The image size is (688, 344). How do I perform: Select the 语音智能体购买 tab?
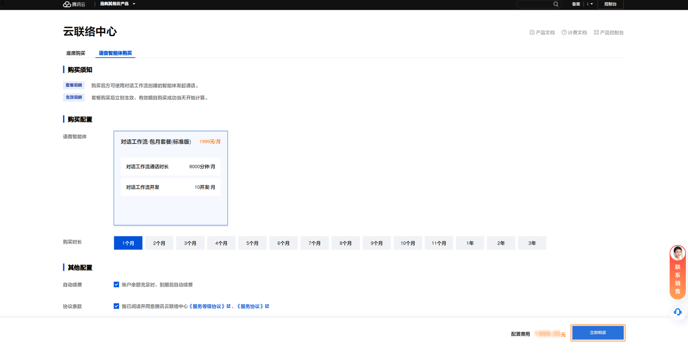click(115, 53)
